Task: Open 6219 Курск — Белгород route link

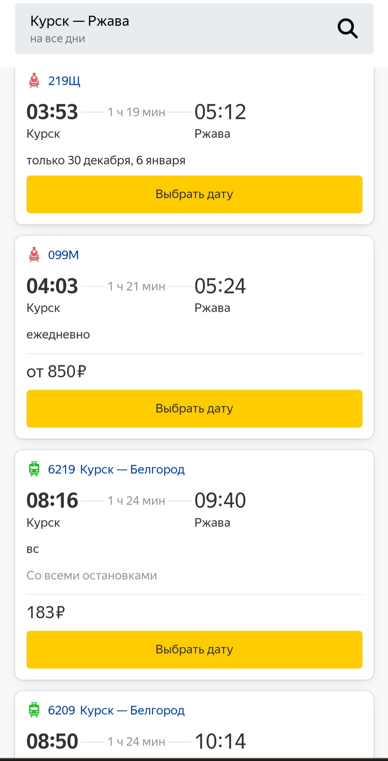Action: [116, 469]
